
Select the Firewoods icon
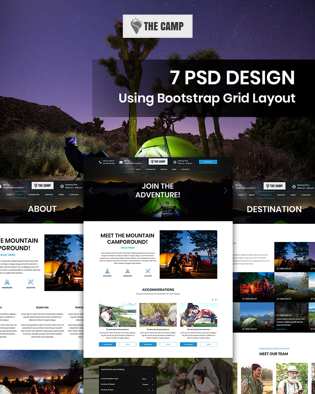(x=128, y=271)
